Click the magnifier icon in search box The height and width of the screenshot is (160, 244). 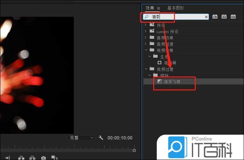pos(146,16)
